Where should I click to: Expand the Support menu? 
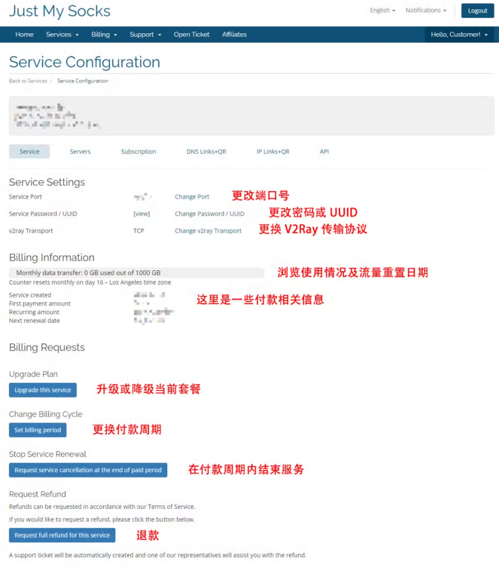[145, 34]
